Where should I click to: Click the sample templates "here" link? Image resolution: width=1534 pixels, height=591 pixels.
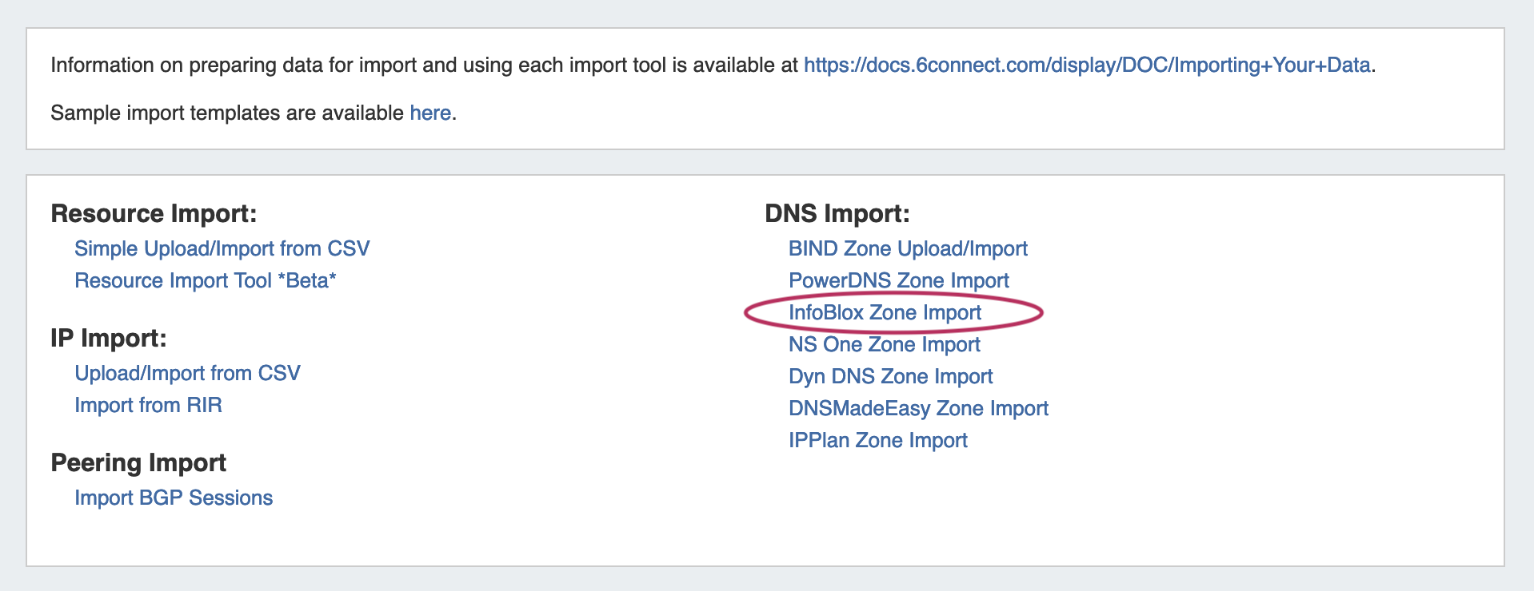(x=430, y=113)
